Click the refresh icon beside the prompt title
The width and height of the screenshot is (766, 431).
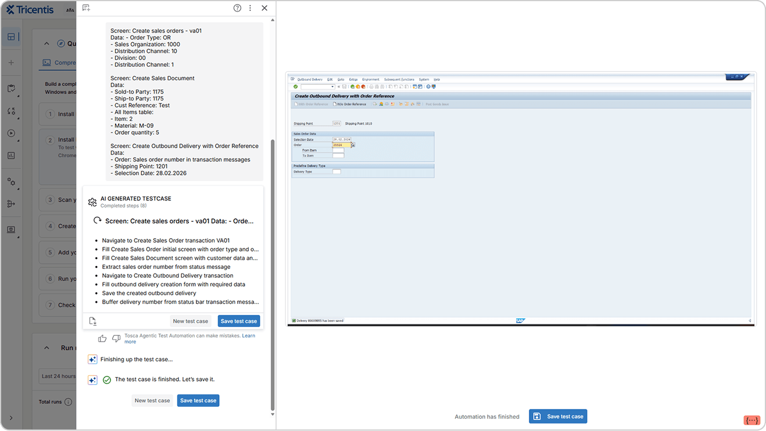[x=98, y=221]
